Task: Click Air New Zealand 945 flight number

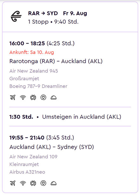Action: point(34,71)
